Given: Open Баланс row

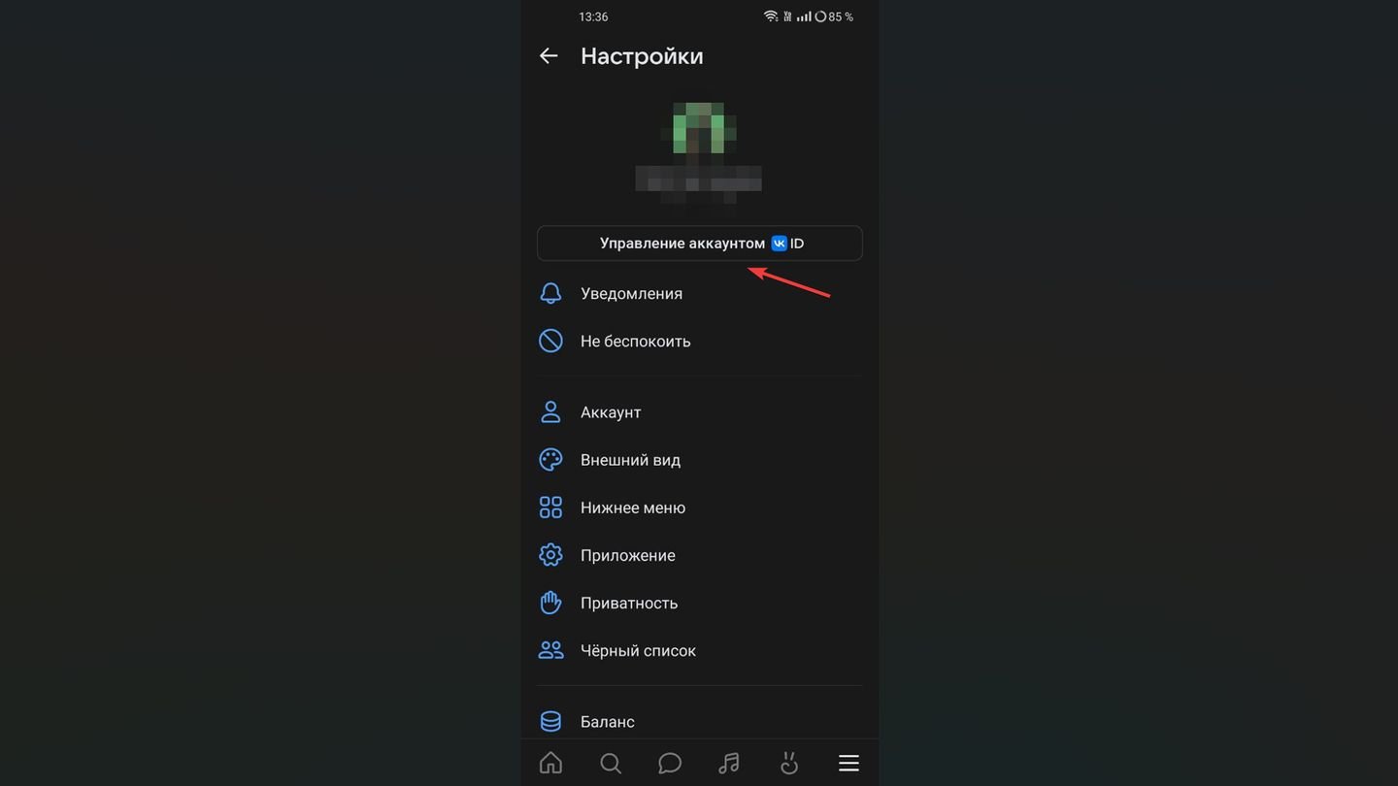Looking at the screenshot, I should click(699, 721).
